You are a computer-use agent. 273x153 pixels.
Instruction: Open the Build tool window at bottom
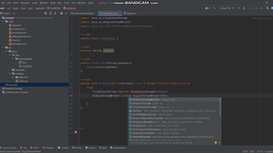pyautogui.click(x=103, y=148)
